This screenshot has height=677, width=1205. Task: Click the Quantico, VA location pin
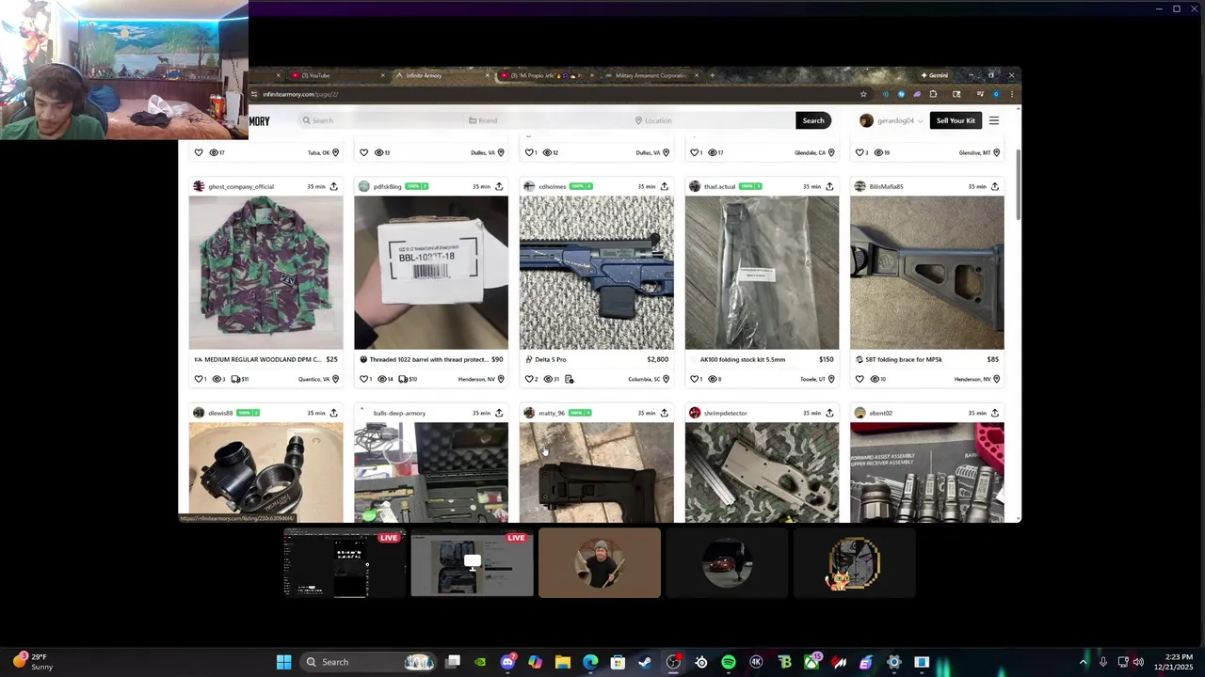point(335,379)
